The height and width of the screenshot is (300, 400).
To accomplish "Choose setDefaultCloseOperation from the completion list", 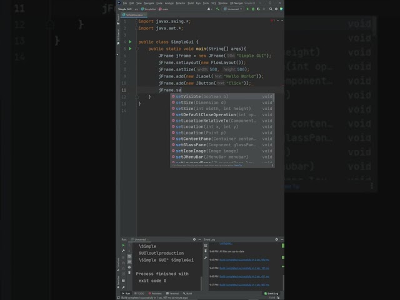I will [222, 114].
